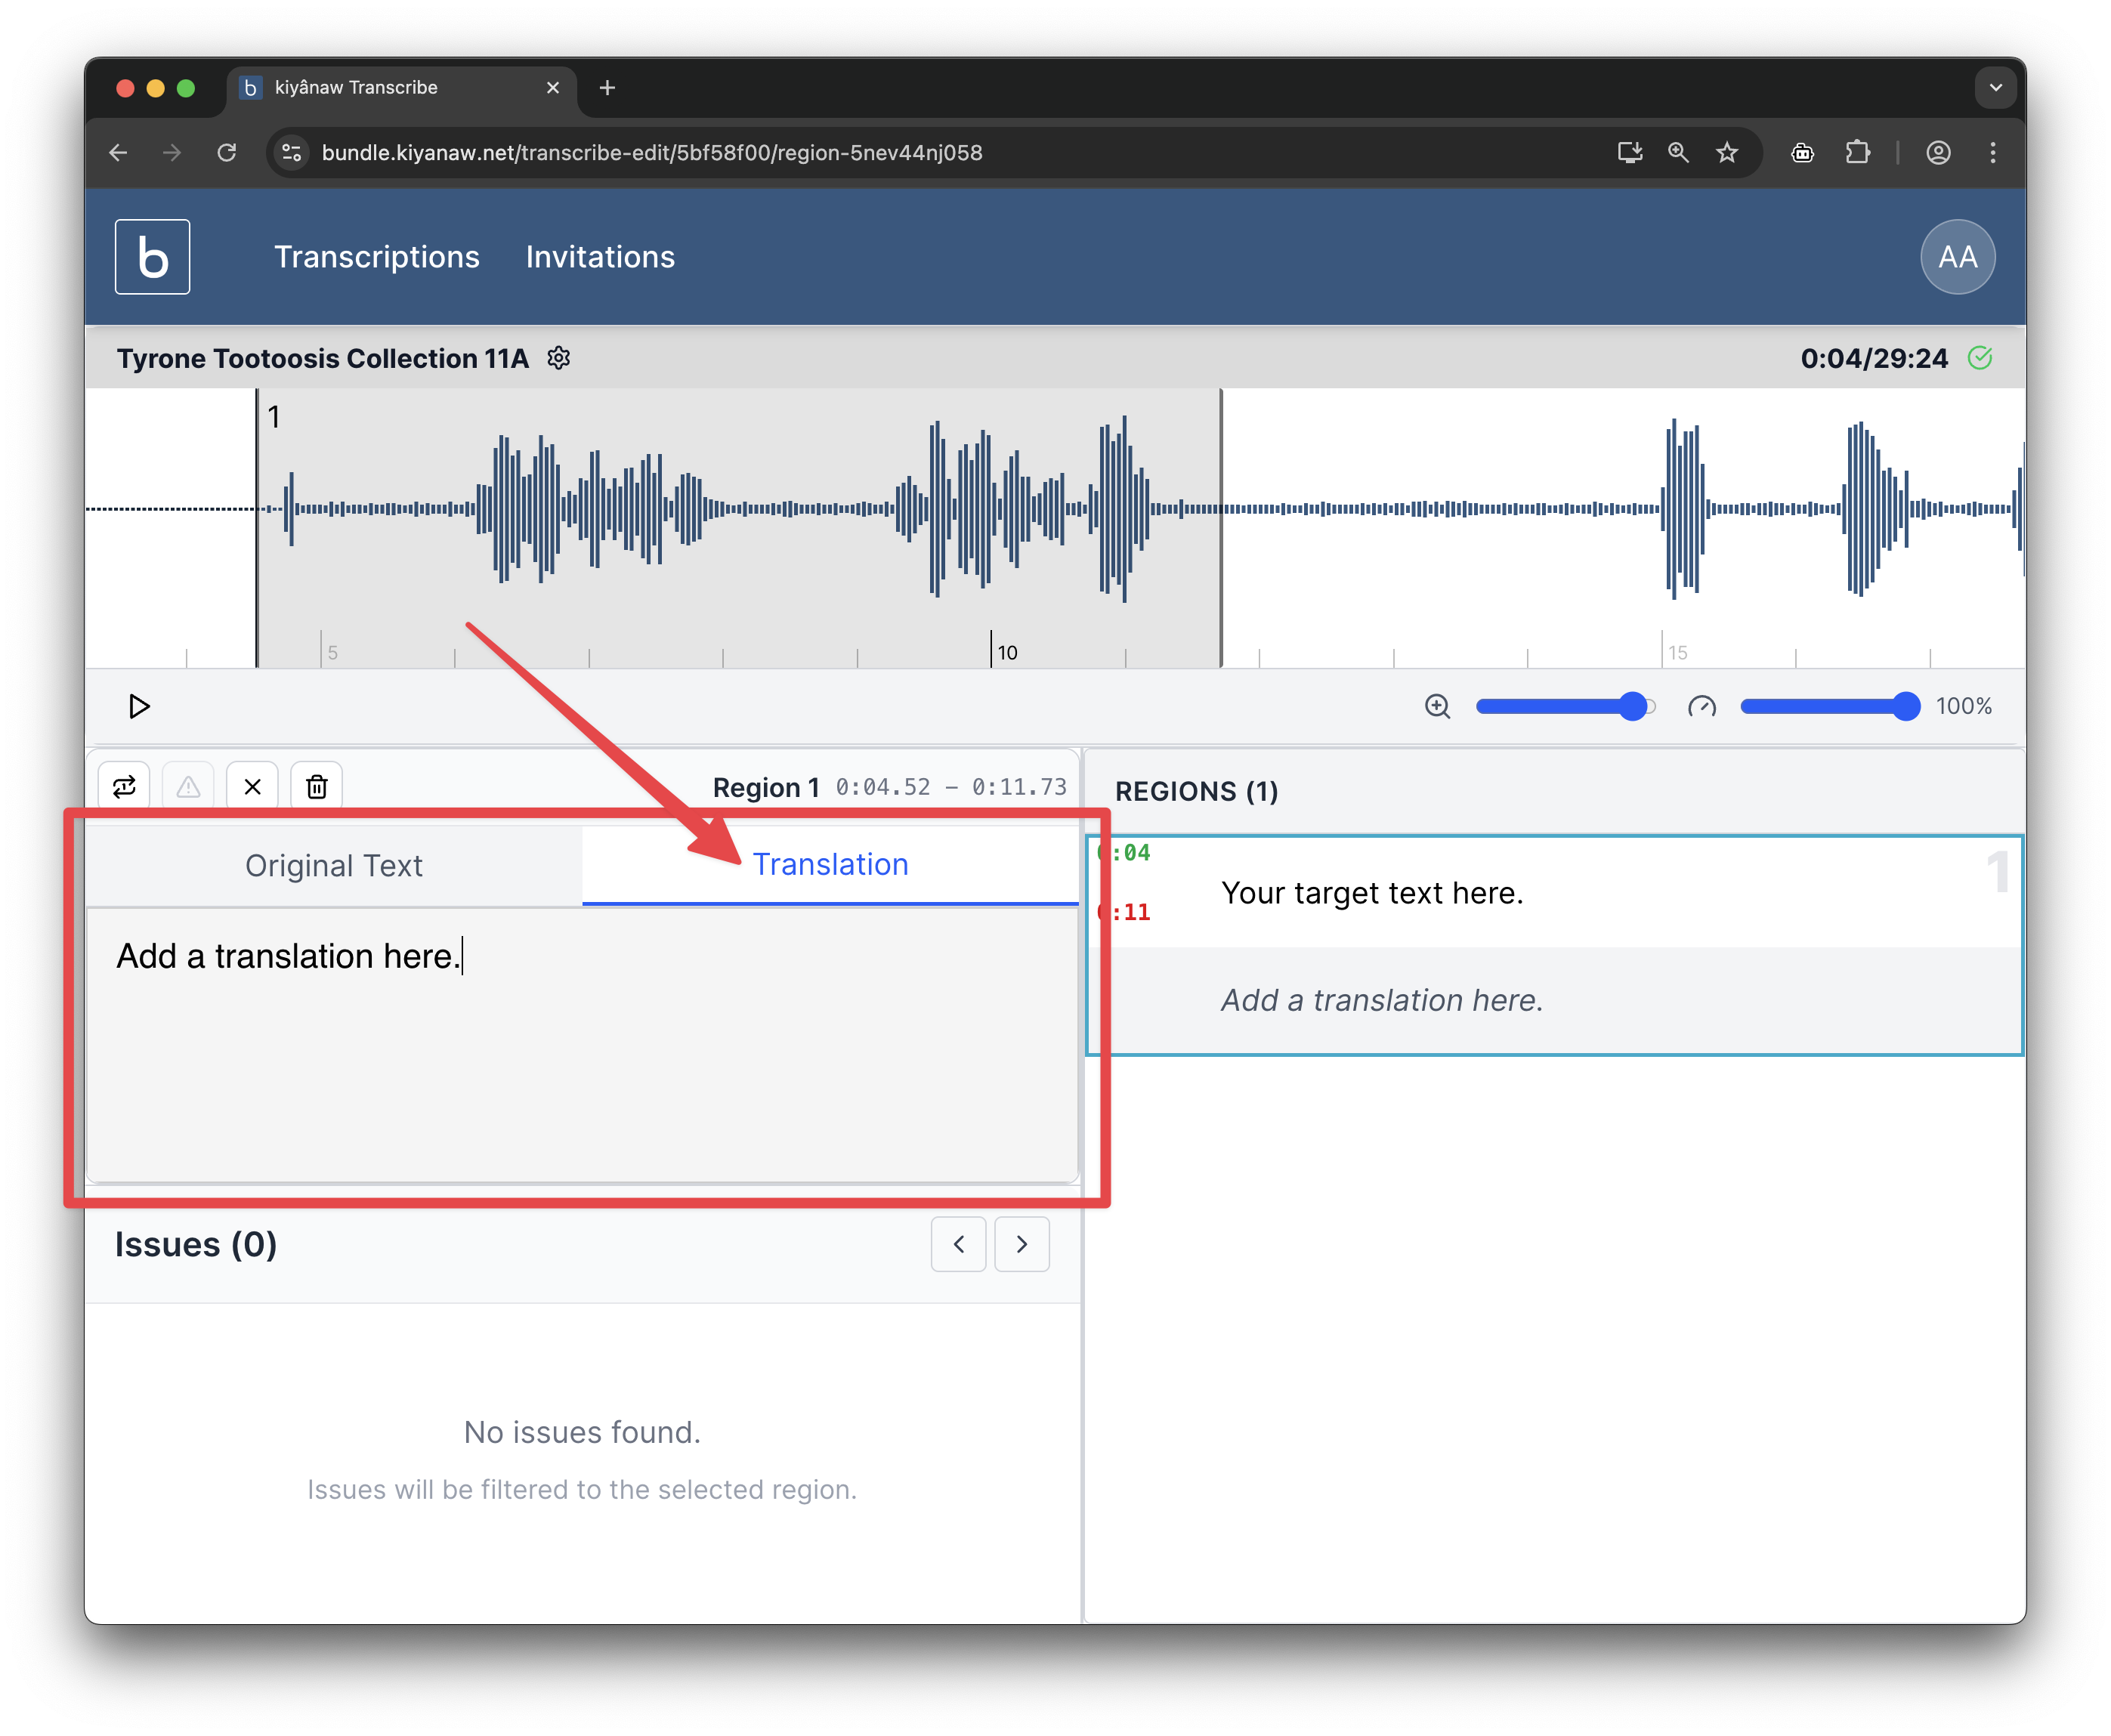
Task: Select the Translation tab
Action: (x=830, y=865)
